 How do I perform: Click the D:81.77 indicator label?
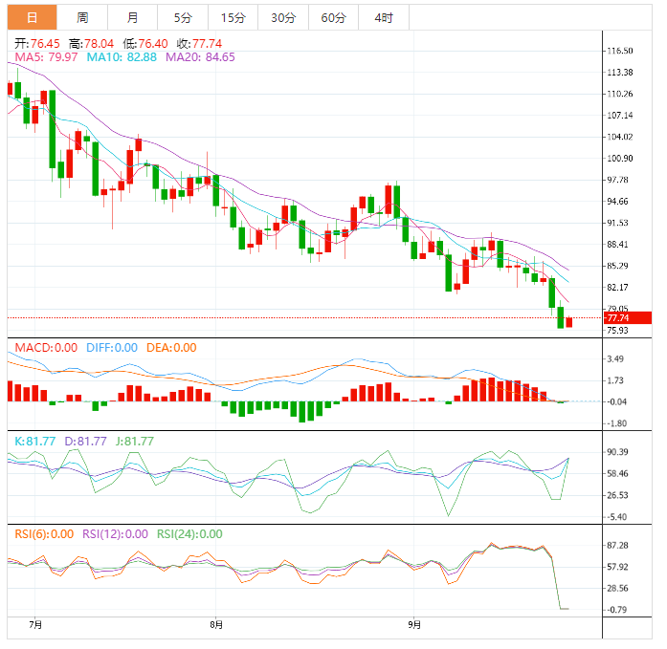[85, 441]
